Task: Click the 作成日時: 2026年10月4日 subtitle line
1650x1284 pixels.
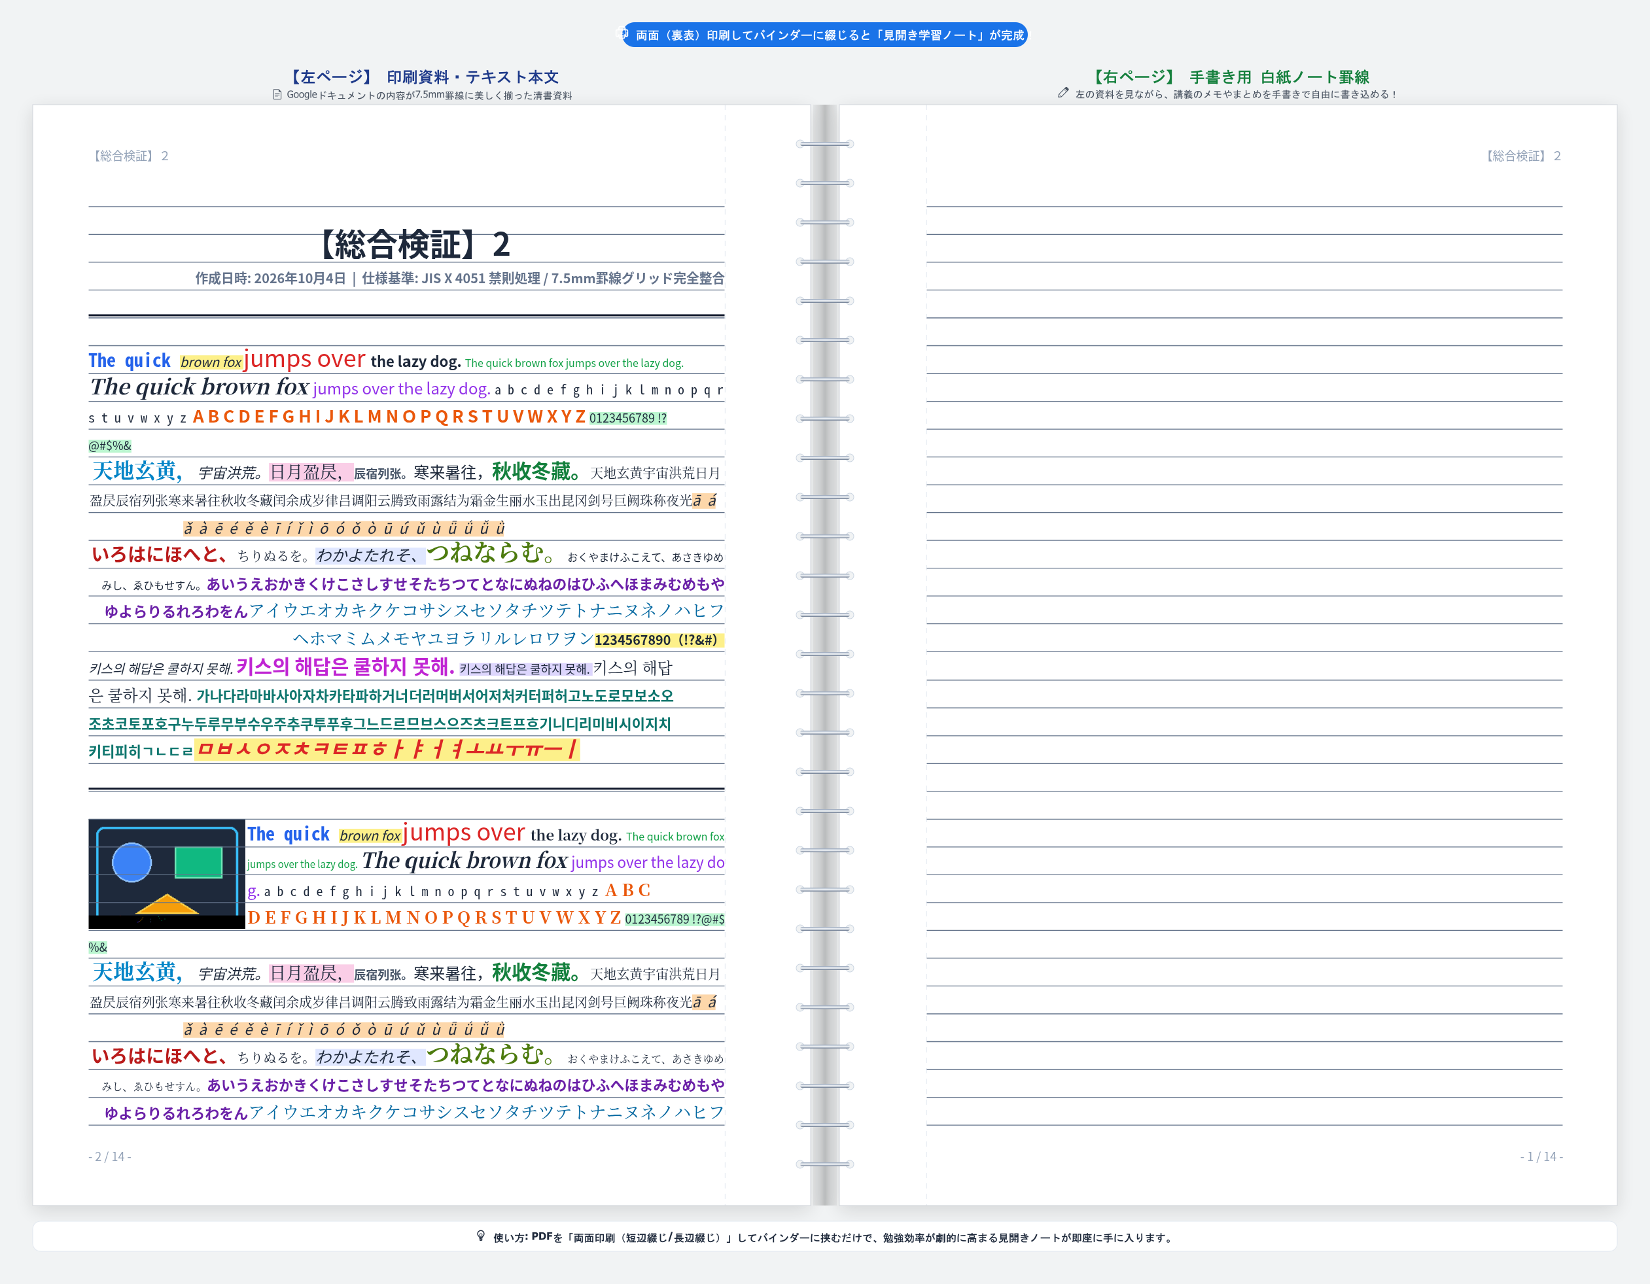Action: 459,278
